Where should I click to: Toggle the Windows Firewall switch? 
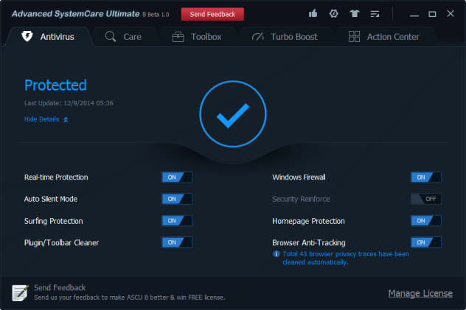(426, 177)
